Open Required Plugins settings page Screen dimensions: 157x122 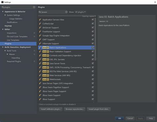[x=14, y=61]
